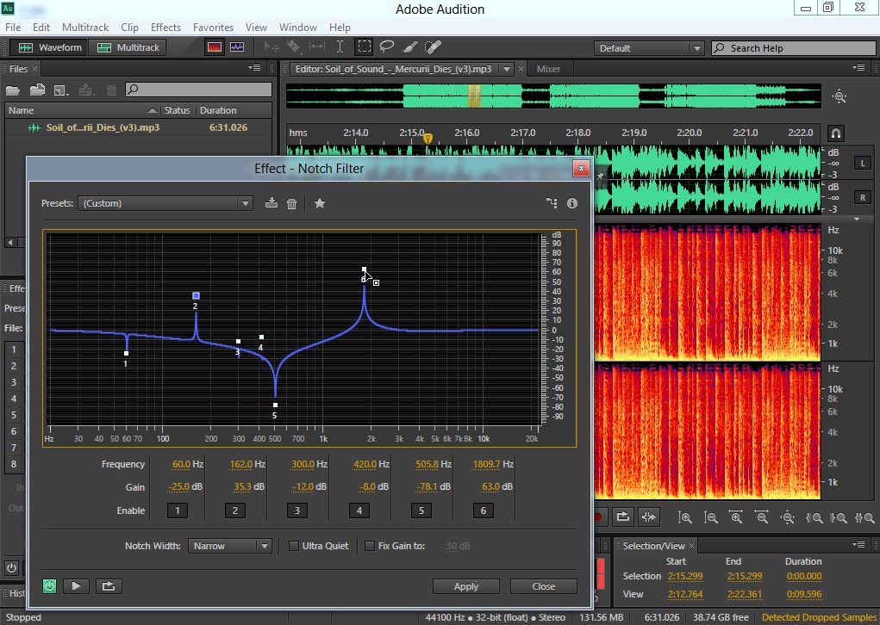Save the notch filter settings as preset
Viewport: 880px width, 625px height.
coord(271,203)
